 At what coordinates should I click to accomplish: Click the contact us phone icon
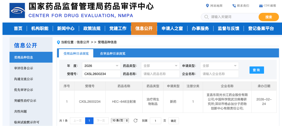234,6
